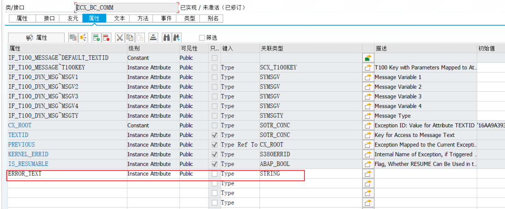Click the 属性 button with puzzle icon
The image size is (505, 209).
pyautogui.click(x=36, y=38)
